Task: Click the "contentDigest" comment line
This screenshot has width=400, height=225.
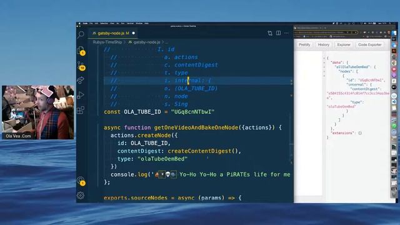Action: pos(164,65)
